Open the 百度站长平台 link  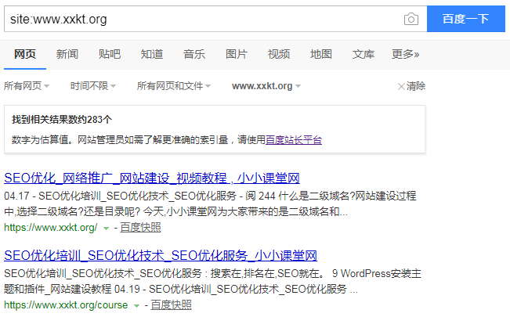click(294, 140)
